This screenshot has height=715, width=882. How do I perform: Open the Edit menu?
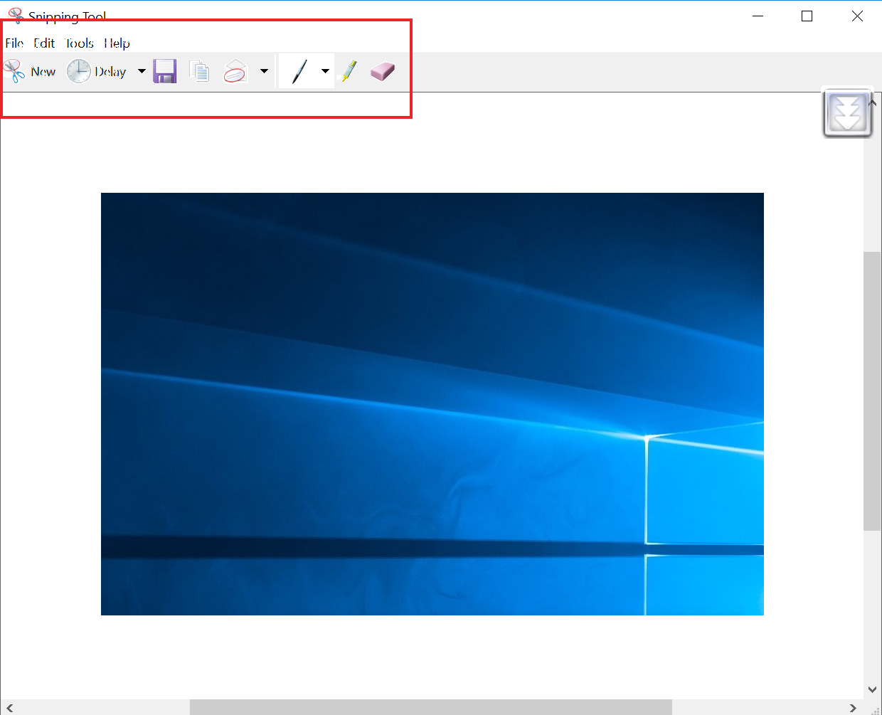pyautogui.click(x=44, y=43)
